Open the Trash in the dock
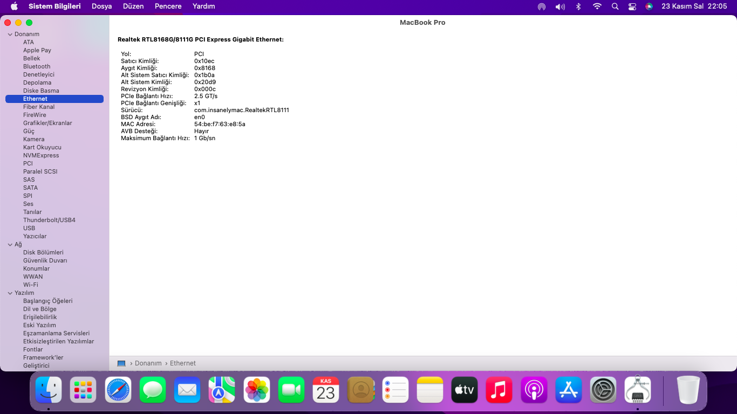The width and height of the screenshot is (737, 414). pyautogui.click(x=688, y=390)
